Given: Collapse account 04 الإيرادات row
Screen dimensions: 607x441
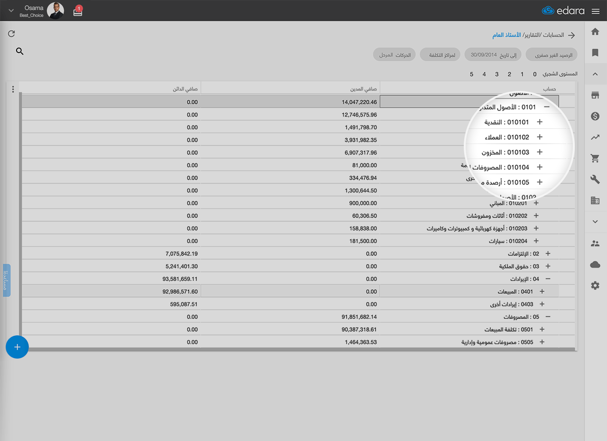Looking at the screenshot, I should coord(548,279).
